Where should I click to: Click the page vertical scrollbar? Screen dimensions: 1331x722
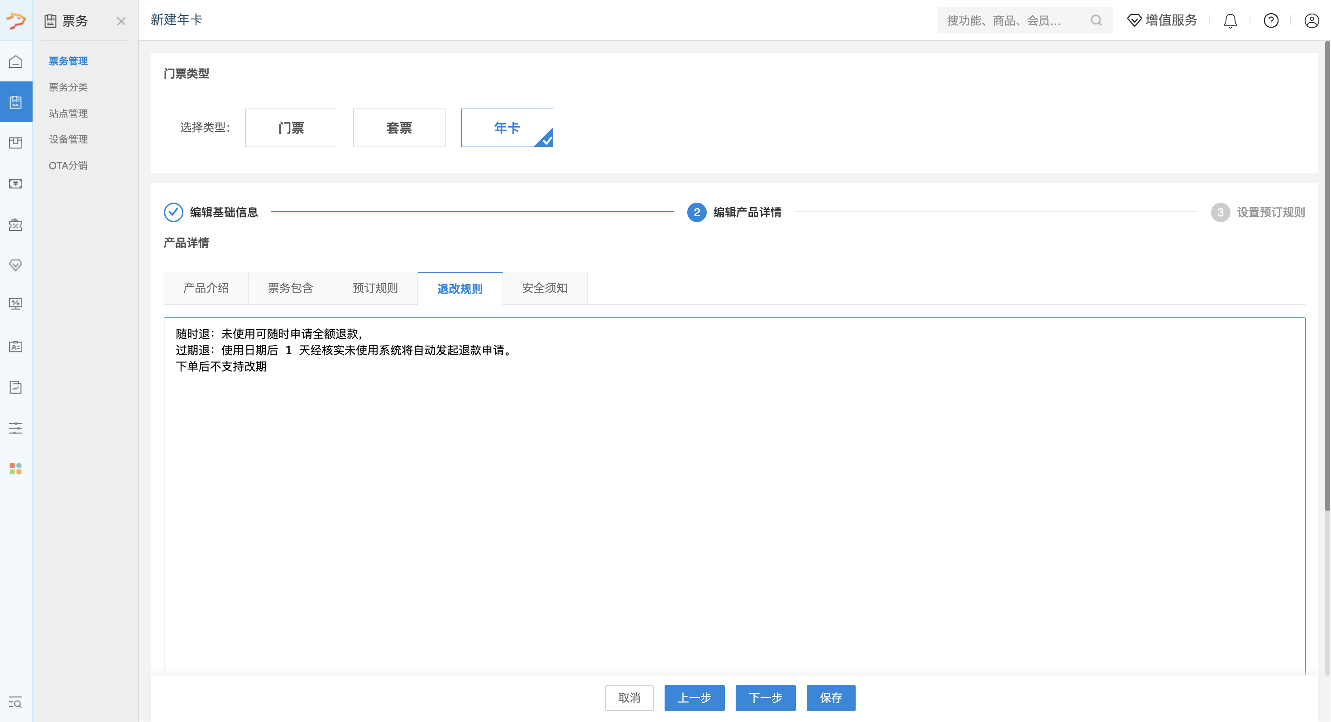pos(1327,276)
